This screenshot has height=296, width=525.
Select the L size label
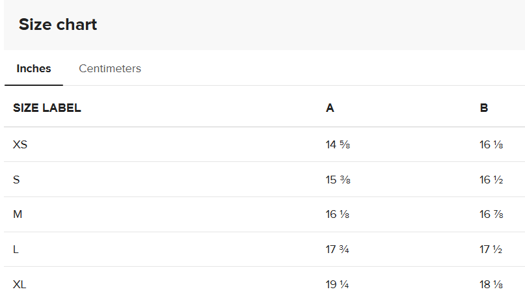[16, 249]
